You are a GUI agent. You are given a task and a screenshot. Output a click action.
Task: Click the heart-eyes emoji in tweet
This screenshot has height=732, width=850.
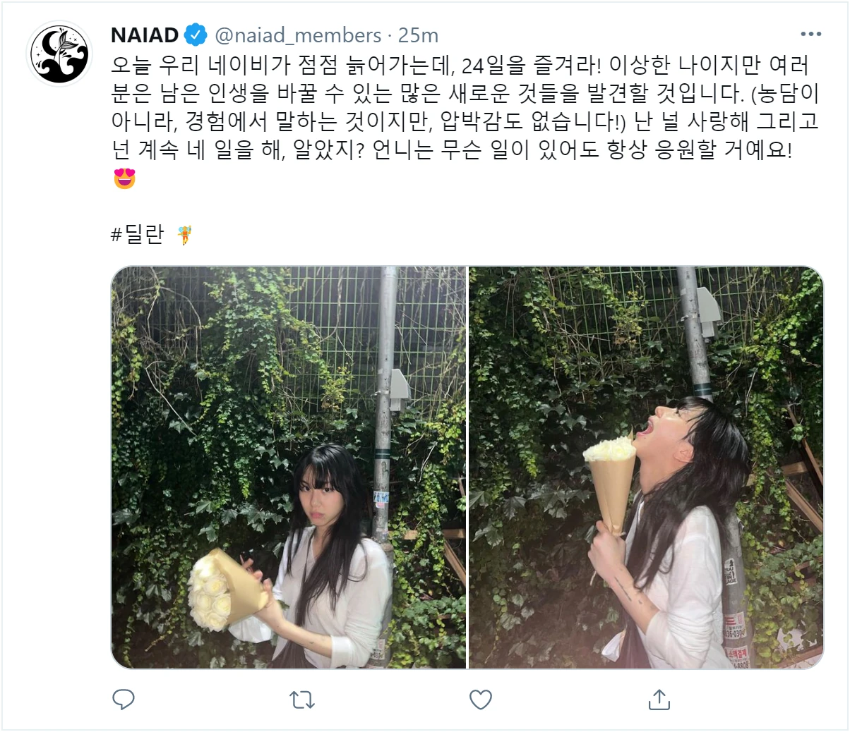point(124,178)
